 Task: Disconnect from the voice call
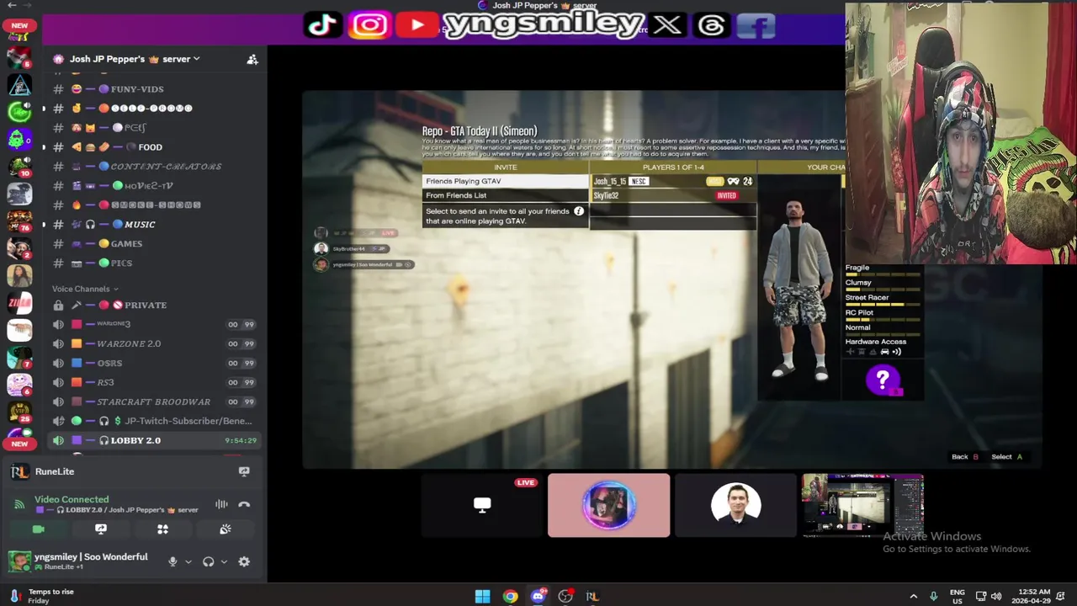(x=244, y=504)
